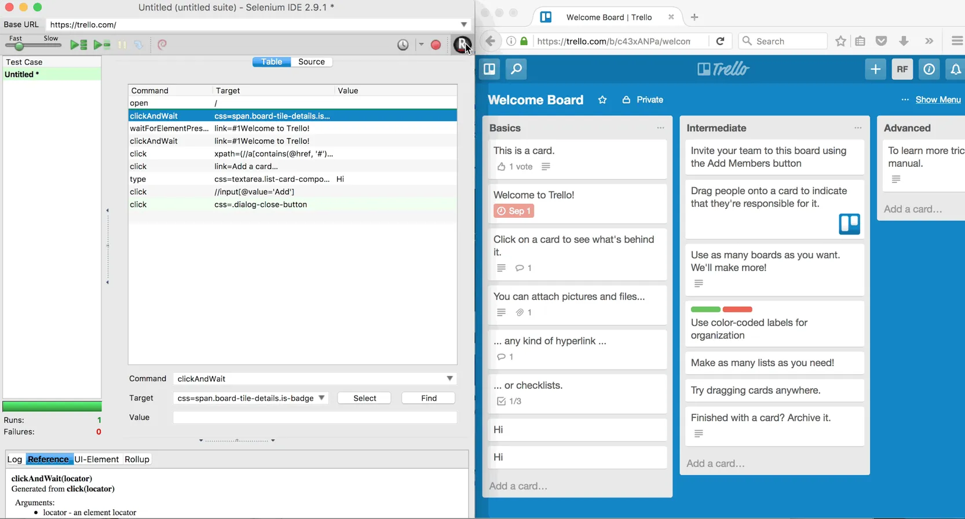Click the Trello search magnifier icon
Image resolution: width=965 pixels, height=519 pixels.
point(516,70)
